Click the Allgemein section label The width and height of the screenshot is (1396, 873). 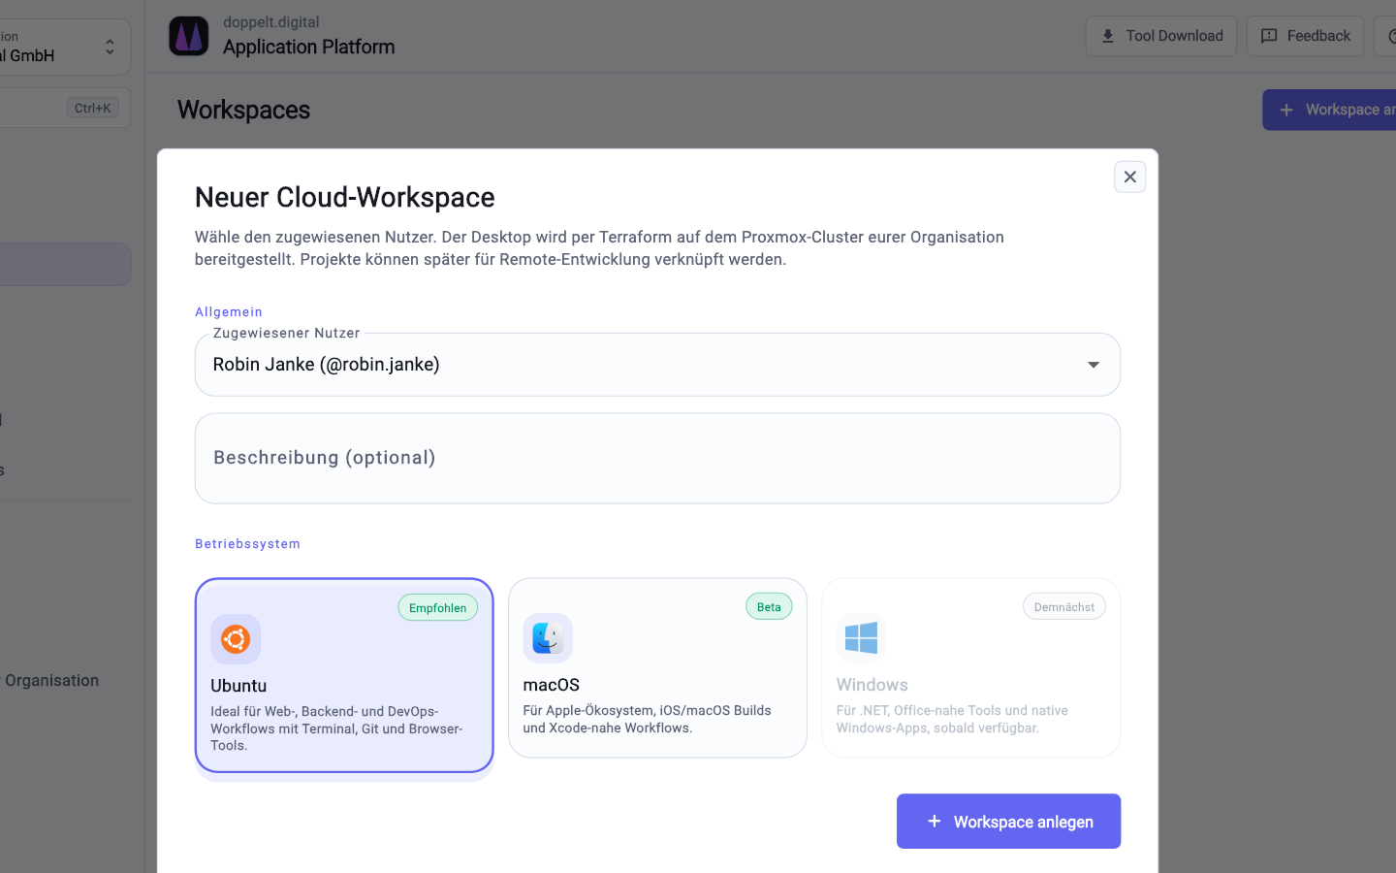(x=229, y=311)
